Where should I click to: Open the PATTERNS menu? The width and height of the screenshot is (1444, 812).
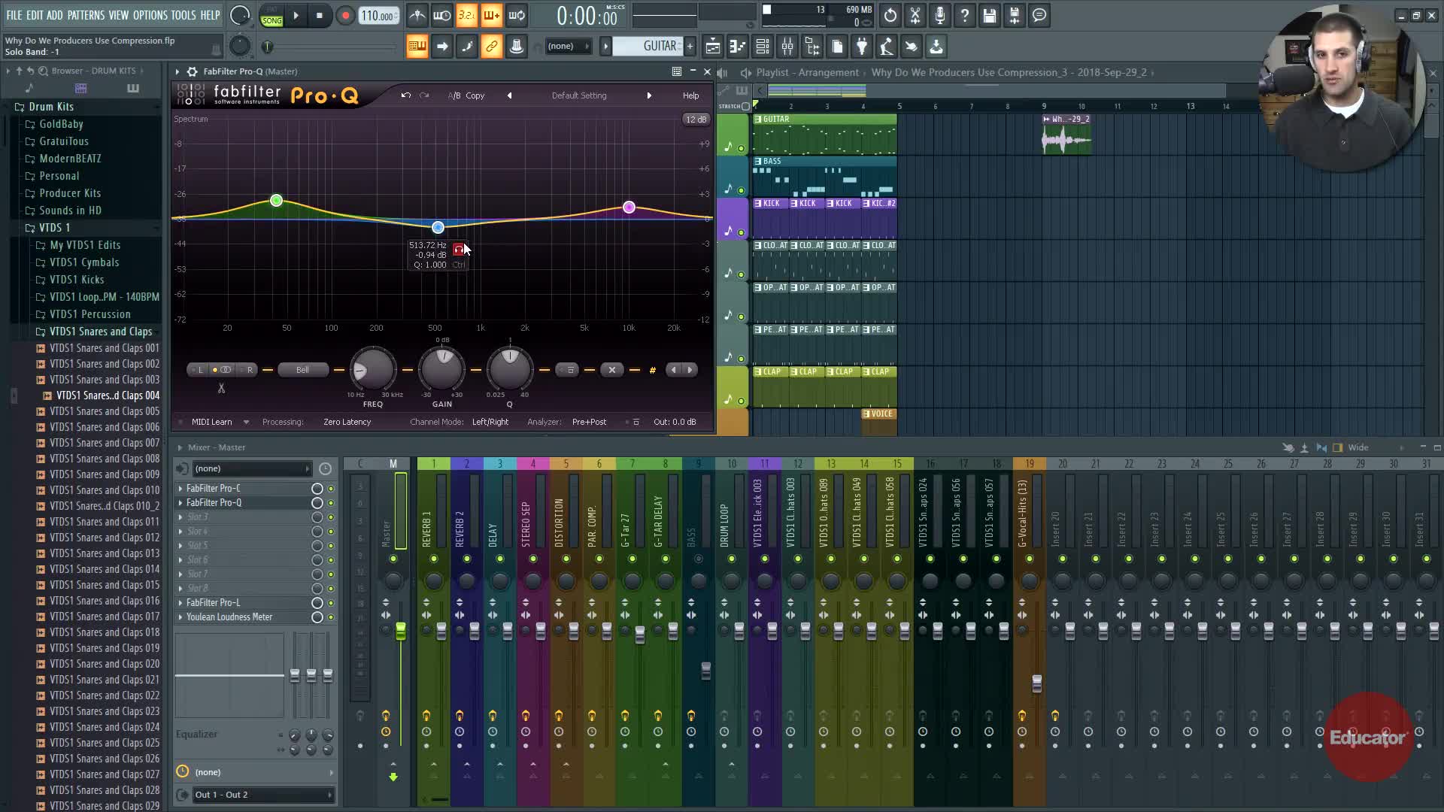(x=86, y=15)
